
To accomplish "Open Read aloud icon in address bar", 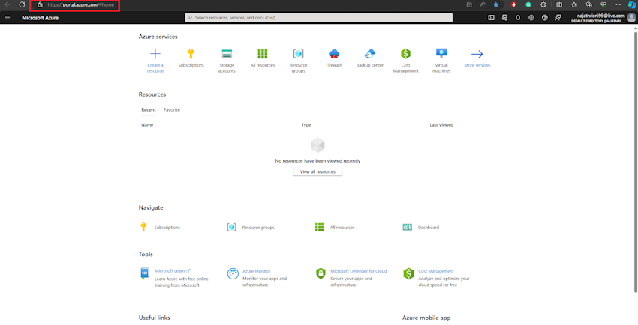I will [482, 5].
